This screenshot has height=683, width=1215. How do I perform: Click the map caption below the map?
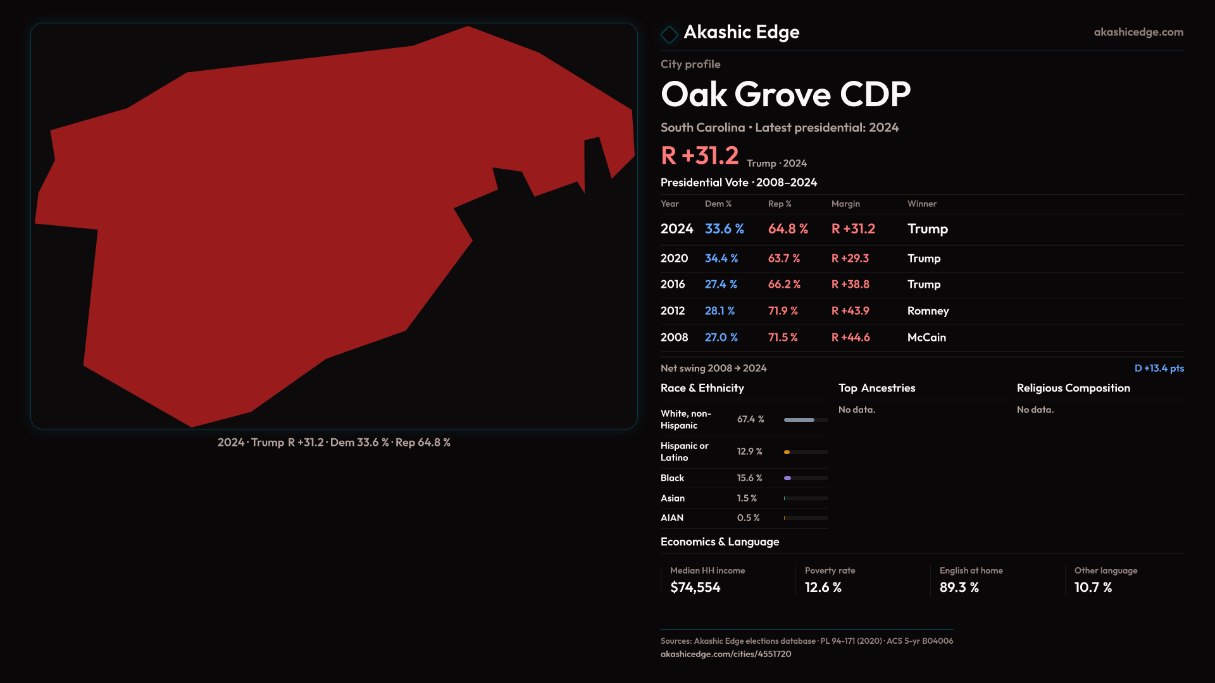tap(333, 443)
